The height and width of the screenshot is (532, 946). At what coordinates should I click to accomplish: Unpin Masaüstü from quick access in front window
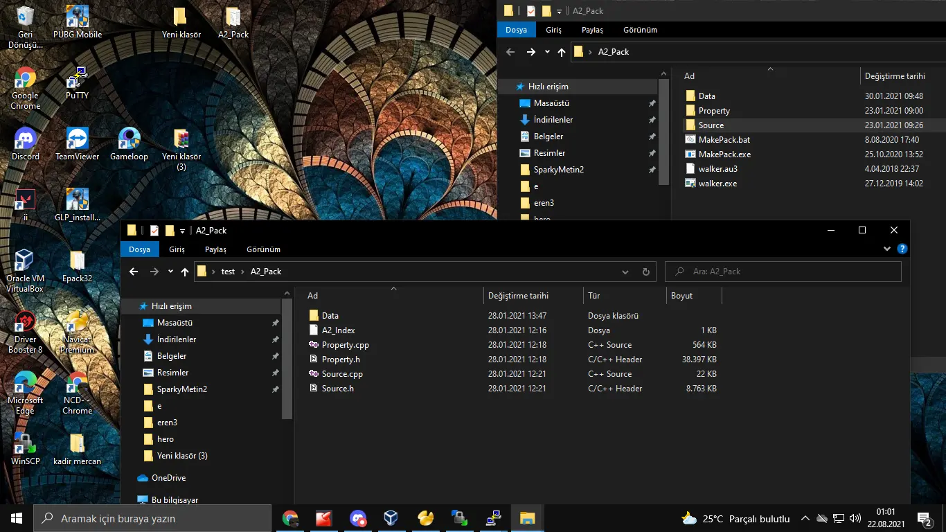(275, 323)
